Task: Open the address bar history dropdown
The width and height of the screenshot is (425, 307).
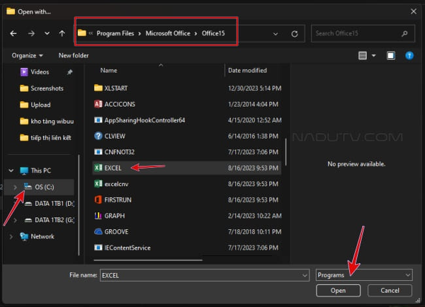Action: (275, 34)
